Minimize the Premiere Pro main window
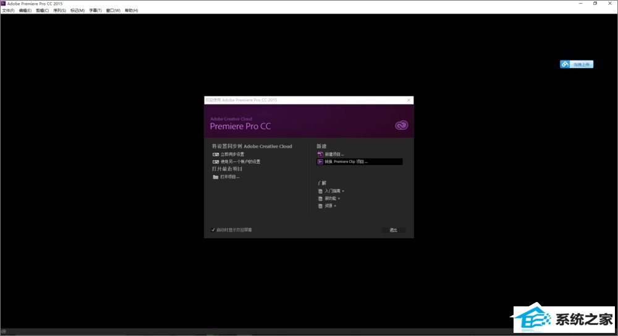 580,3
